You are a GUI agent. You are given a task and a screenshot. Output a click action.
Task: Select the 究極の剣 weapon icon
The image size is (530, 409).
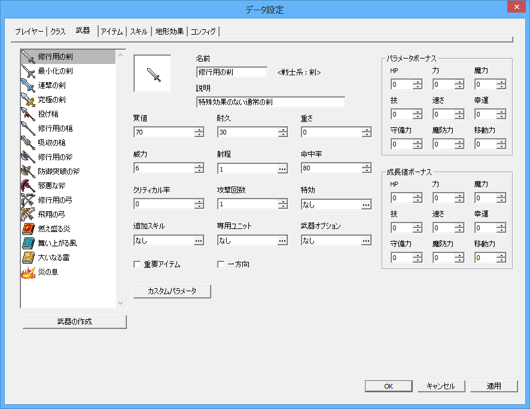[x=28, y=100]
